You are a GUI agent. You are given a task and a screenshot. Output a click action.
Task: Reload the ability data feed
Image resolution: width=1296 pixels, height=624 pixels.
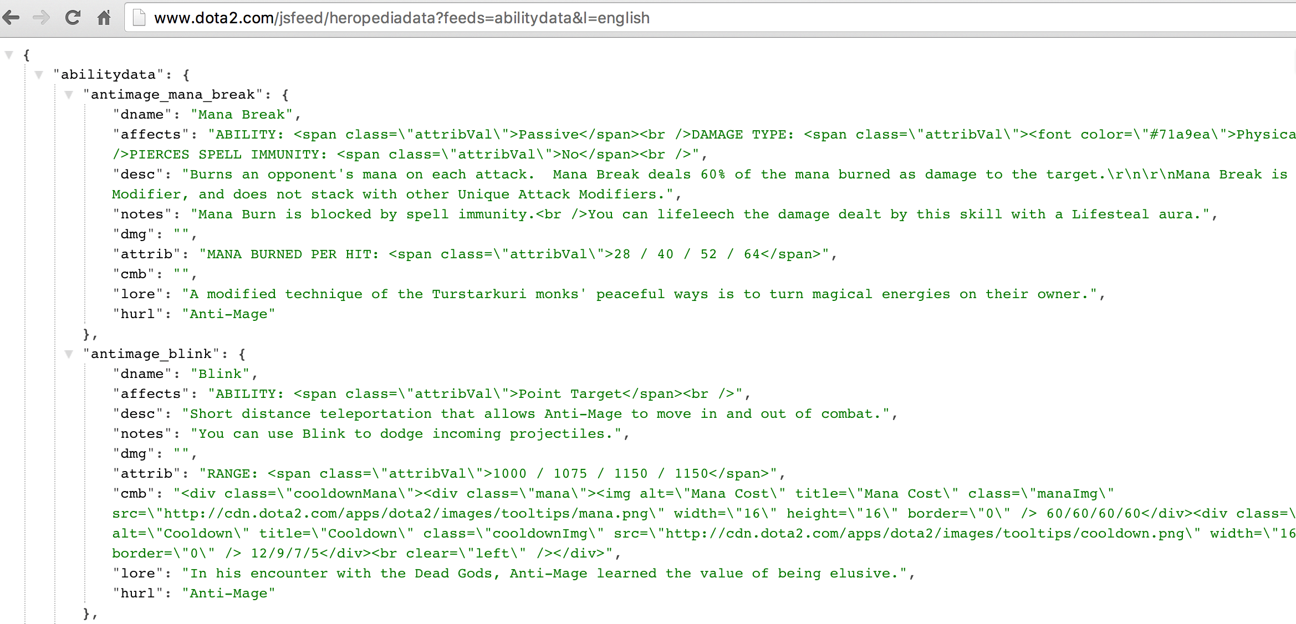(73, 17)
